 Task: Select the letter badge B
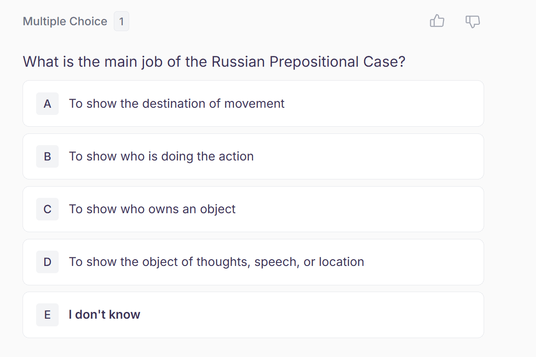(x=47, y=156)
